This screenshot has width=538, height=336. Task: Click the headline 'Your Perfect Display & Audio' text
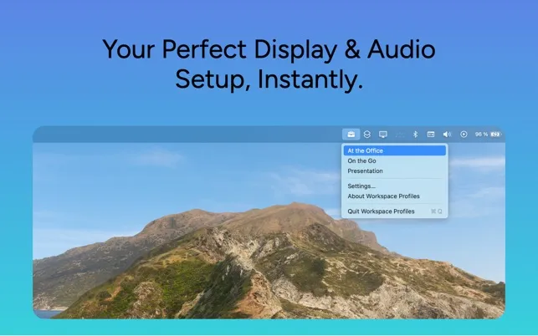269,48
